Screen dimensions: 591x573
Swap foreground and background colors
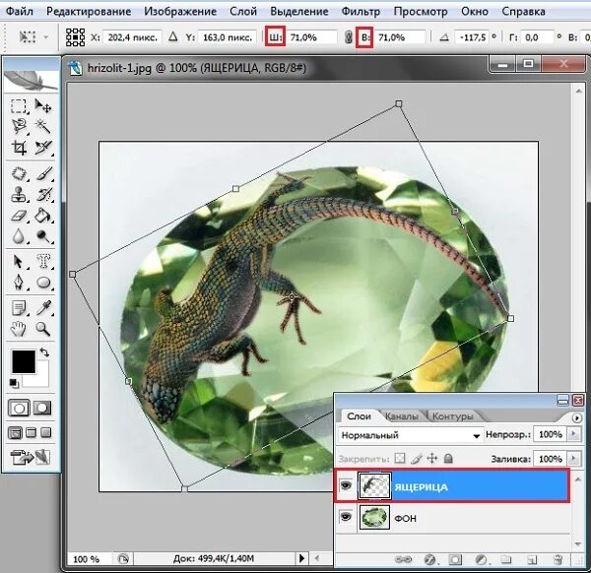[x=44, y=352]
